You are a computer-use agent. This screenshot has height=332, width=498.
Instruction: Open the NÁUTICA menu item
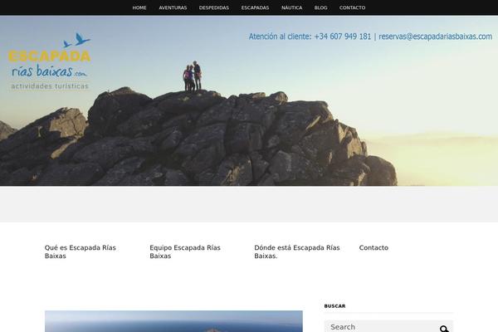291,7
